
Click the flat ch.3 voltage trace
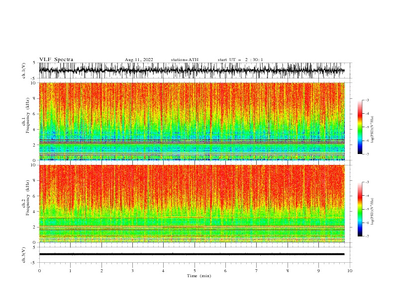point(192,254)
